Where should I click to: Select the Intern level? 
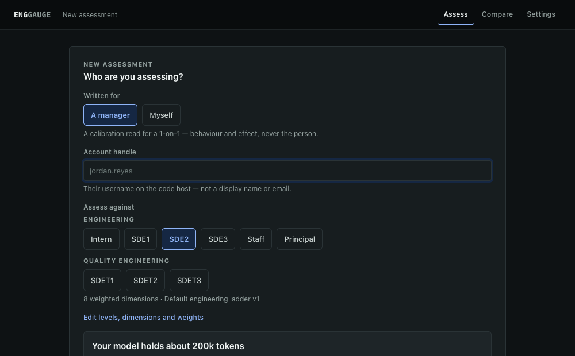coord(101,239)
